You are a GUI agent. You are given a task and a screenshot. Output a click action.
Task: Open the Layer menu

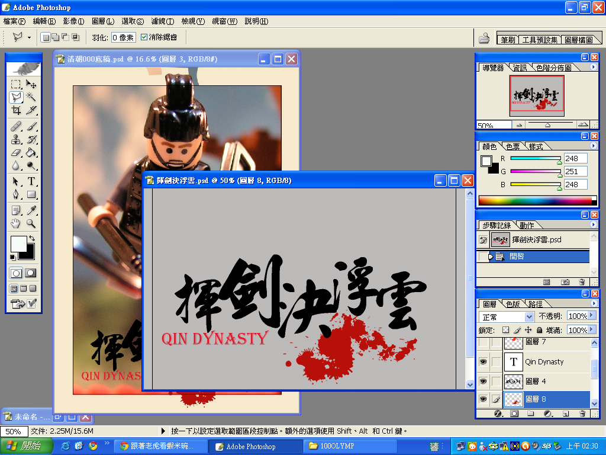point(103,21)
